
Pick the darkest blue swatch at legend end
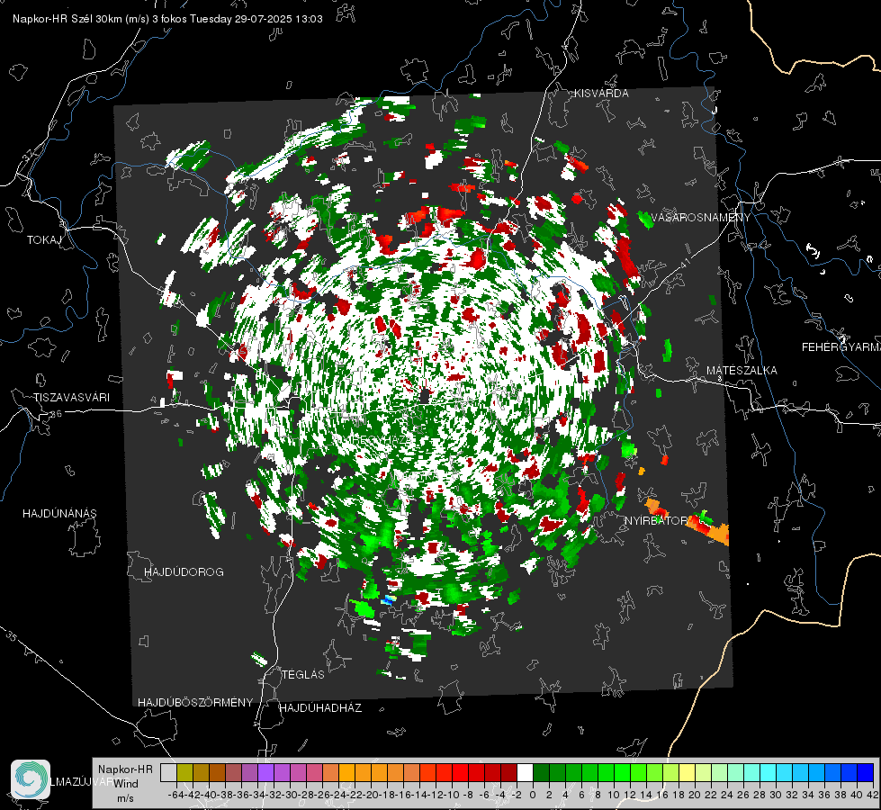click(x=866, y=772)
